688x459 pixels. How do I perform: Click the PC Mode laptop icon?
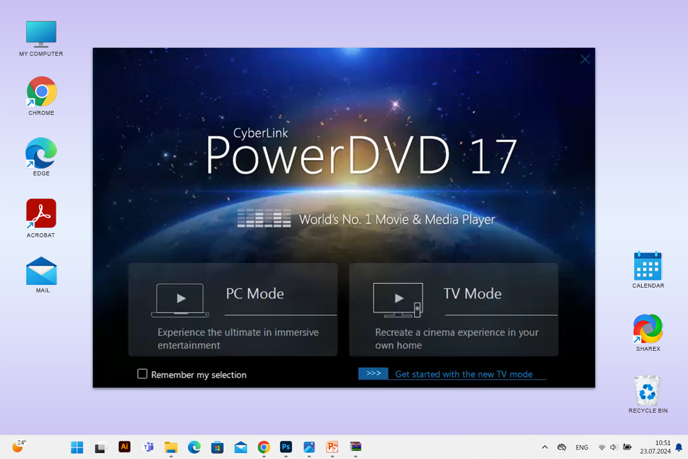(x=180, y=300)
